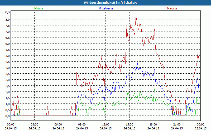Screen dimensions: 211x131
Task: Click the green Minima peak just after 18:00
Action: point(155,89)
